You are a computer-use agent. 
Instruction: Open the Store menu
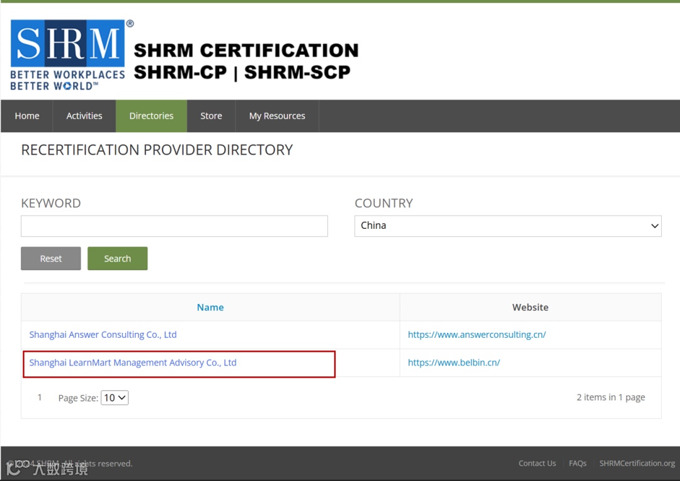(x=211, y=116)
